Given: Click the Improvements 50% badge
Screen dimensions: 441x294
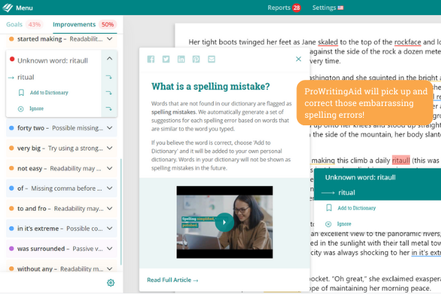Looking at the screenshot, I should click(107, 25).
